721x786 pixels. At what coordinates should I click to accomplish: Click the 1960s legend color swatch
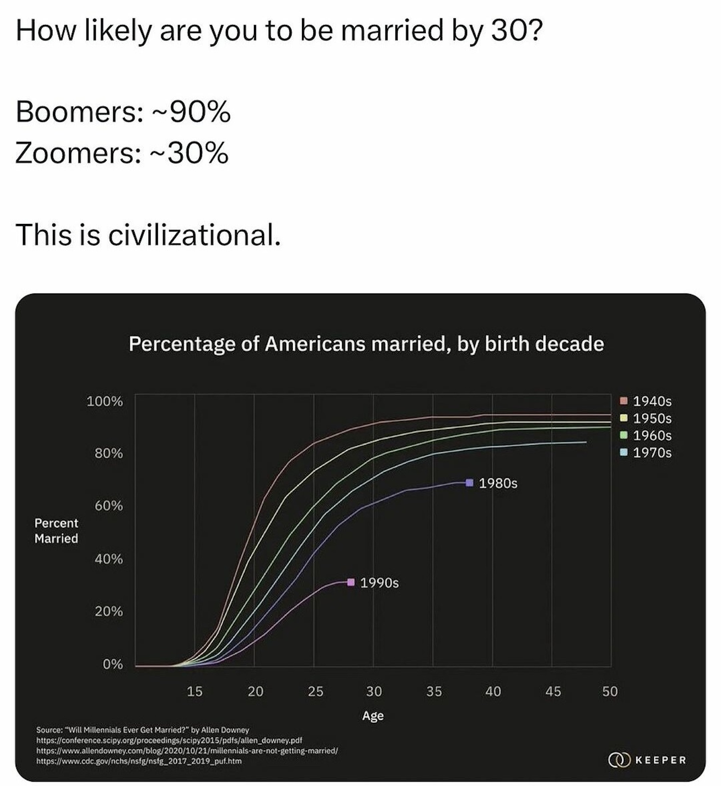(624, 435)
